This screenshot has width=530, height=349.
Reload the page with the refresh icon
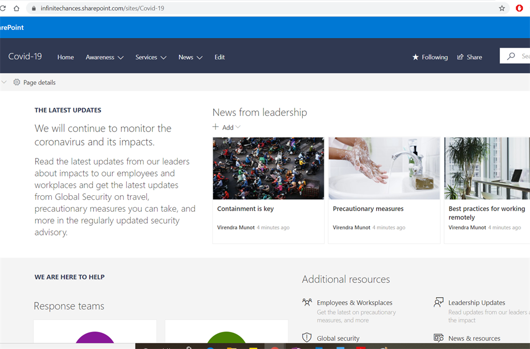pos(3,8)
